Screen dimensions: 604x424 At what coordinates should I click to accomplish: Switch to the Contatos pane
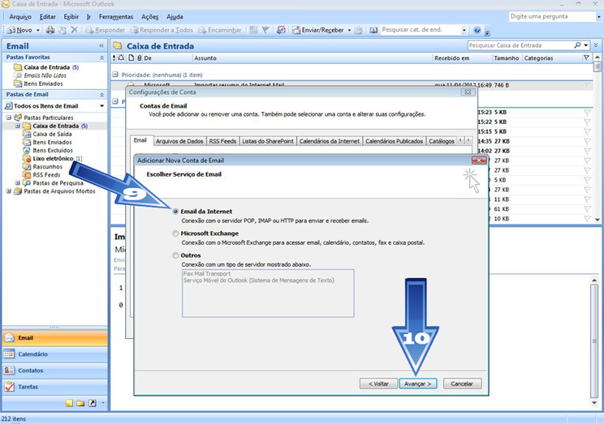click(x=54, y=370)
